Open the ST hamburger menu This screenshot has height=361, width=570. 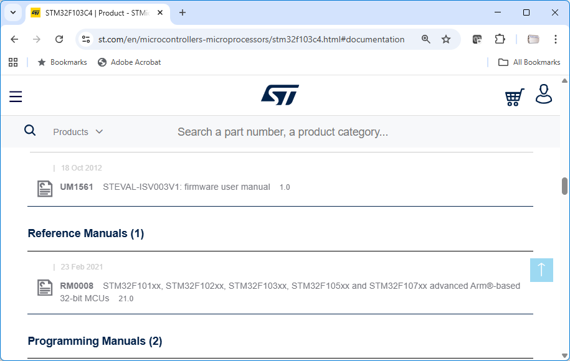(x=16, y=96)
